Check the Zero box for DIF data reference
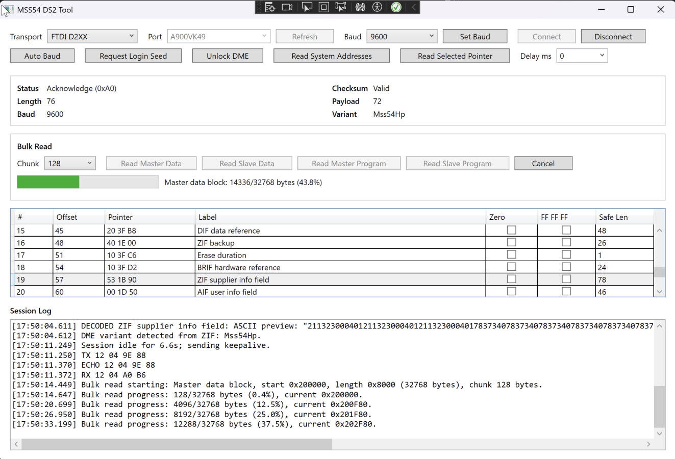 point(511,231)
